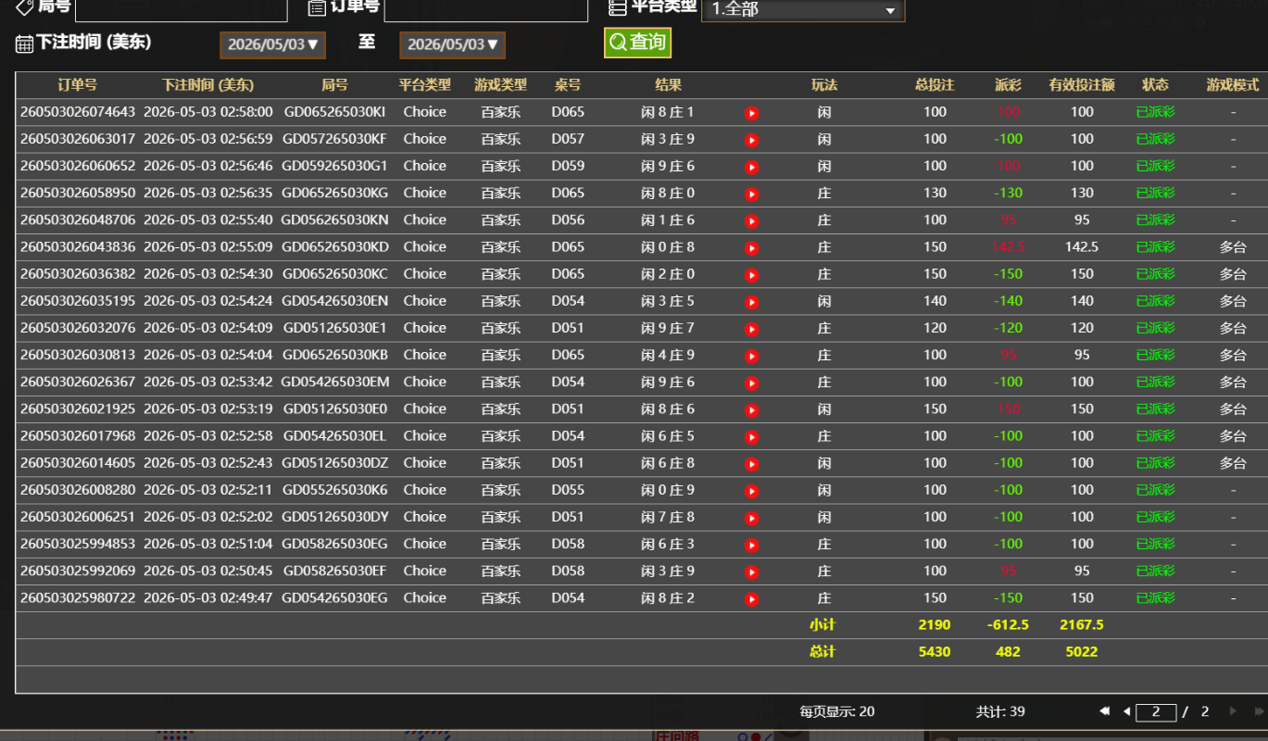This screenshot has height=741, width=1268.
Task: Click the calendar icon beside 下注时间
Action: tap(24, 44)
